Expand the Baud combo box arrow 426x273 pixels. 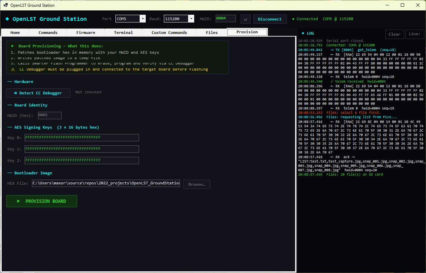click(191, 18)
